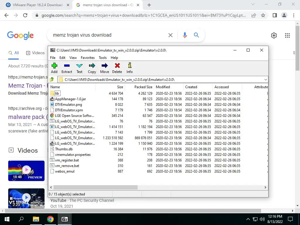Open the 7-Zip Tools menu
This screenshot has height=225, width=300.
(103, 58)
